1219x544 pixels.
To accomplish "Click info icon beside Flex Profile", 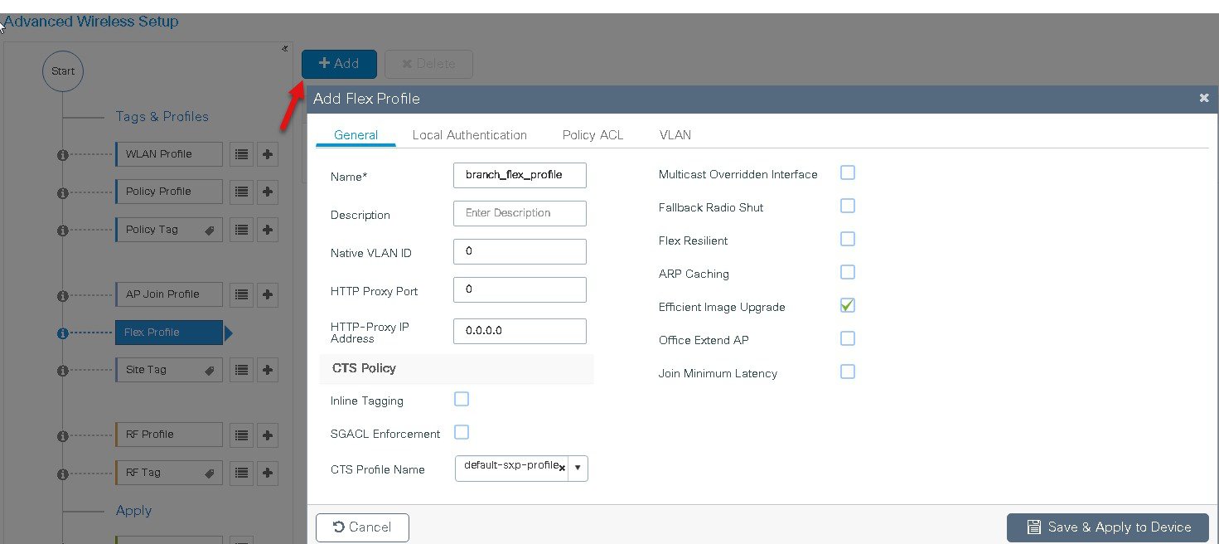I will [x=62, y=333].
